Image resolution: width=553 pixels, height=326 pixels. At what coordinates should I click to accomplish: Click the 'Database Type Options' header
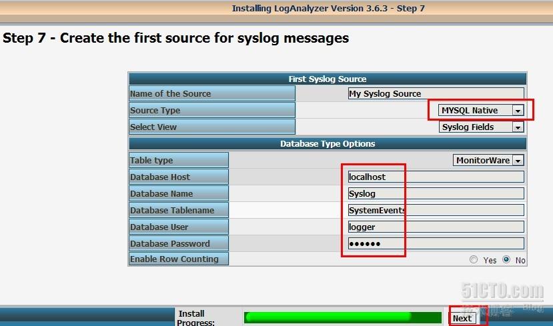pyautogui.click(x=328, y=144)
